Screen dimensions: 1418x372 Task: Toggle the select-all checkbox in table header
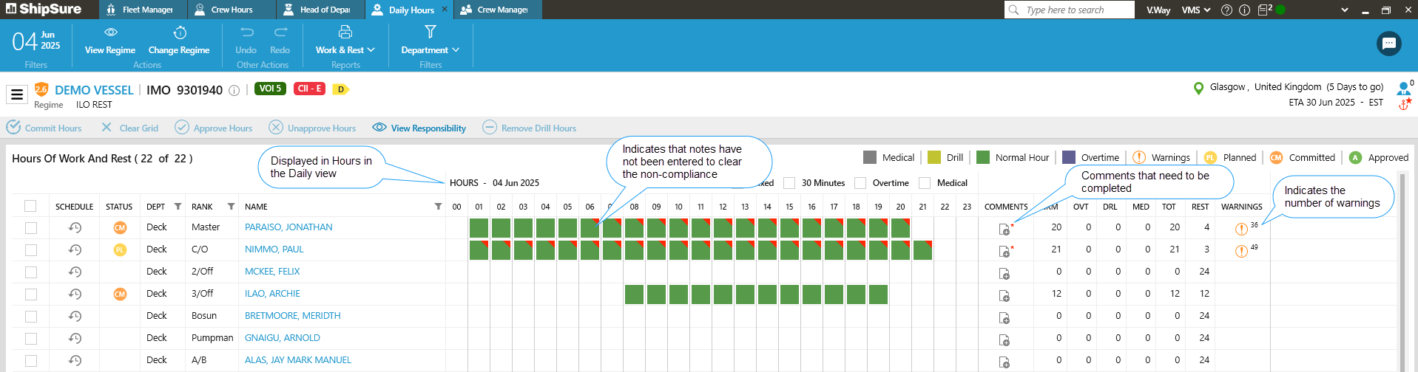tap(30, 206)
